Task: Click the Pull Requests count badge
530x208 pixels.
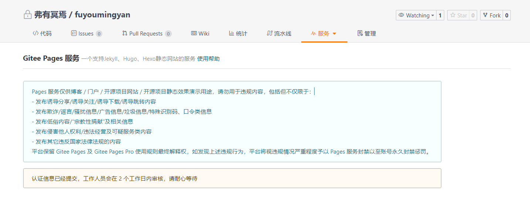Action: pos(168,34)
